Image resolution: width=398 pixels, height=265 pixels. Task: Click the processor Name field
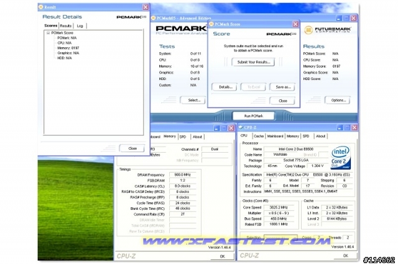pos(296,149)
